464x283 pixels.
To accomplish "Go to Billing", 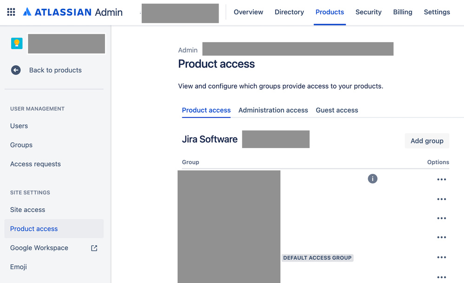I will pyautogui.click(x=403, y=12).
